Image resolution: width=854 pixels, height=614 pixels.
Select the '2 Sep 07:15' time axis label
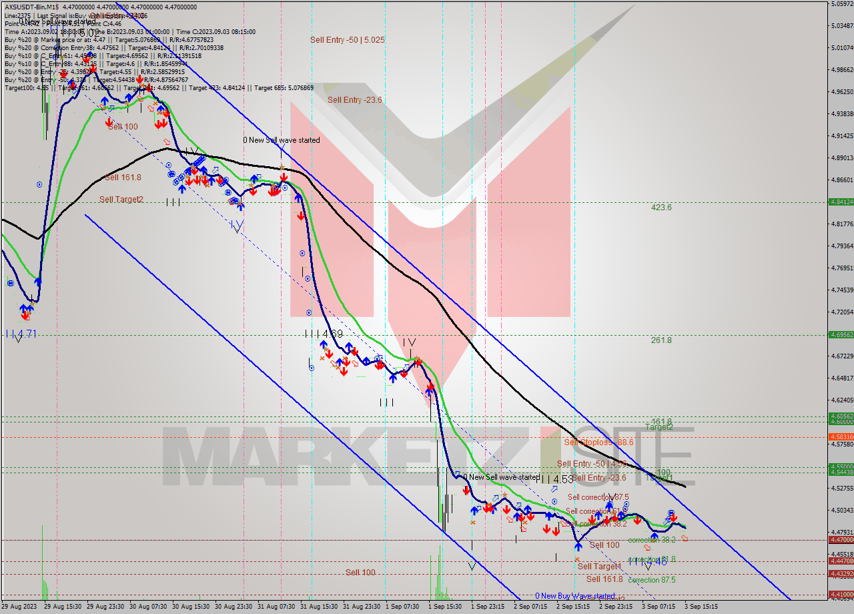(x=530, y=607)
